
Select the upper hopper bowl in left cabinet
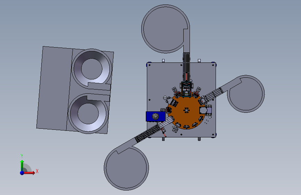(x=92, y=69)
